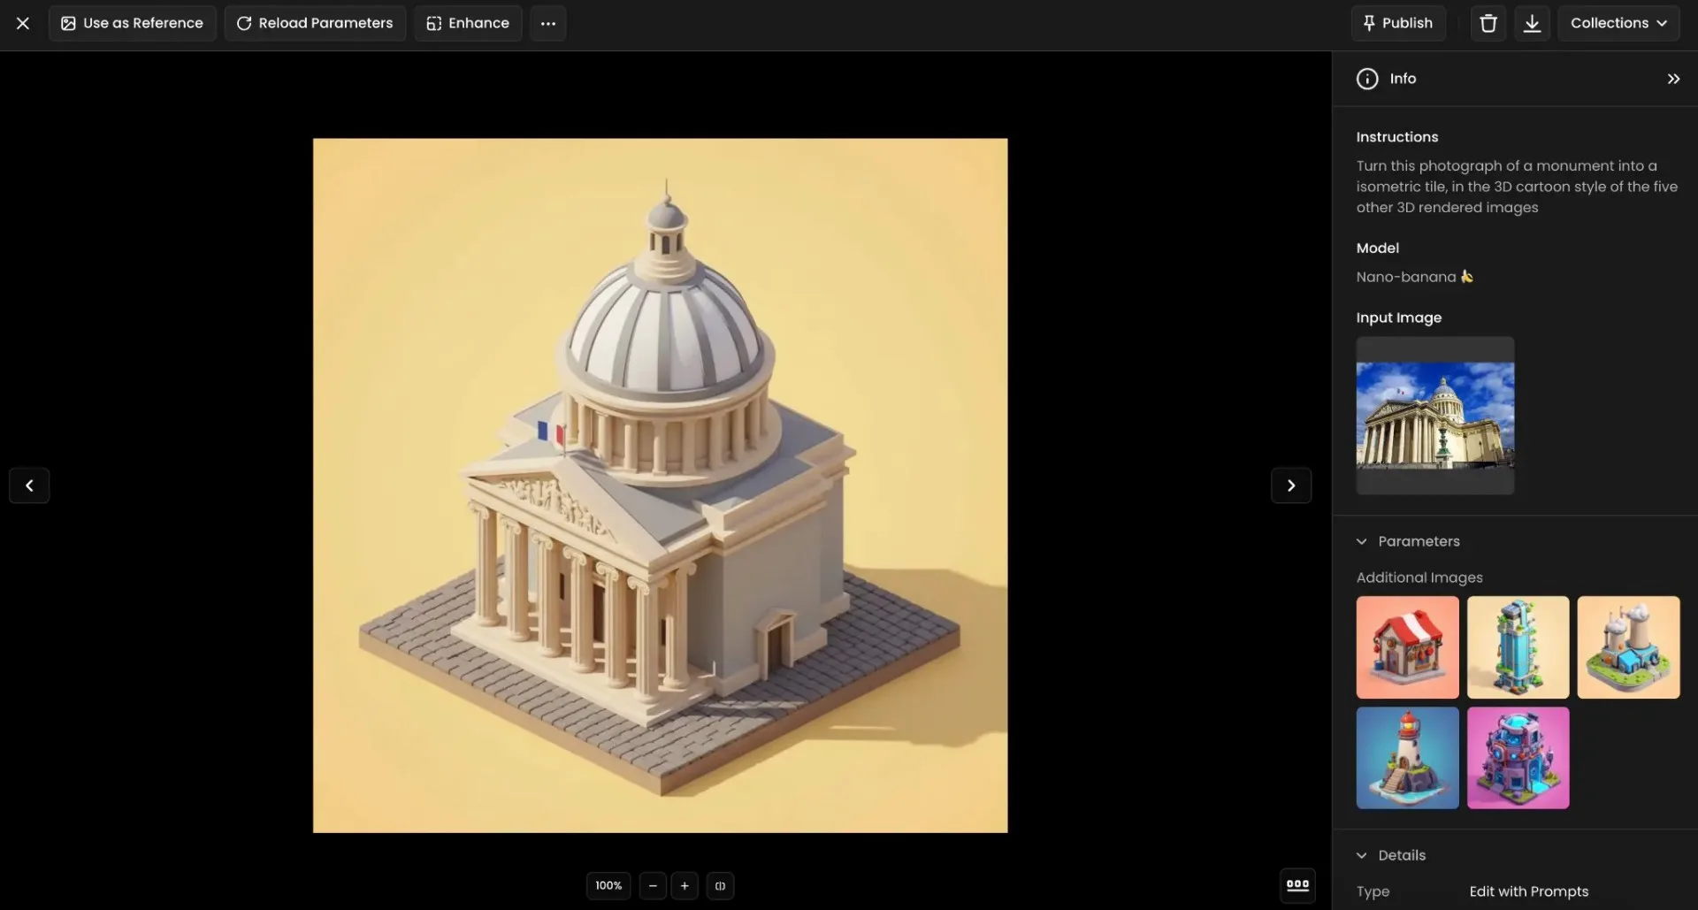
Task: Open the filmstrip view at bottom right
Action: (1296, 885)
